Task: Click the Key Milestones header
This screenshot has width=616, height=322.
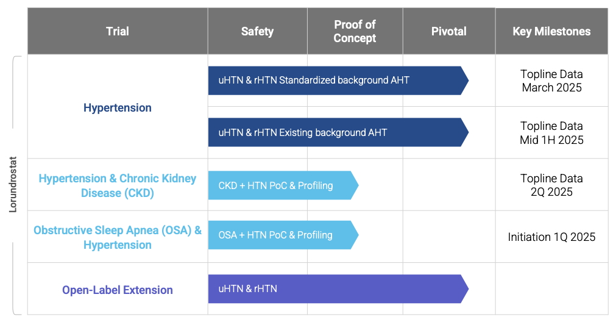Action: coord(551,31)
